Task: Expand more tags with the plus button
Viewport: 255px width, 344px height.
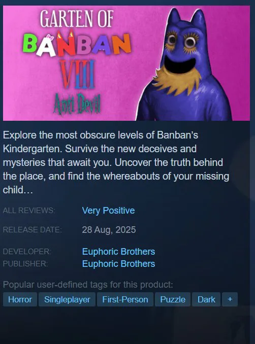Action: pyautogui.click(x=230, y=299)
